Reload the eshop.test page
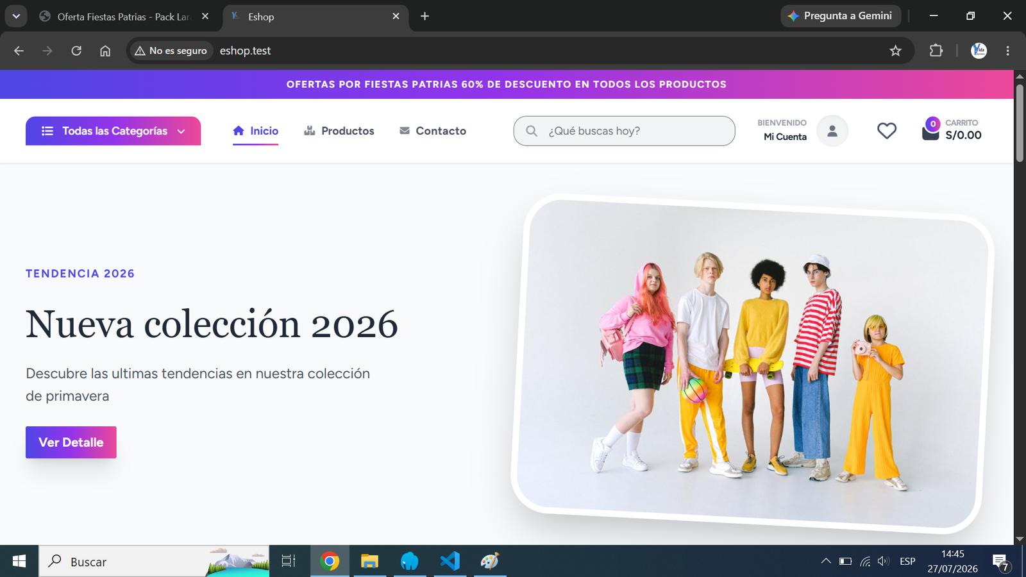Image resolution: width=1026 pixels, height=577 pixels. click(76, 51)
